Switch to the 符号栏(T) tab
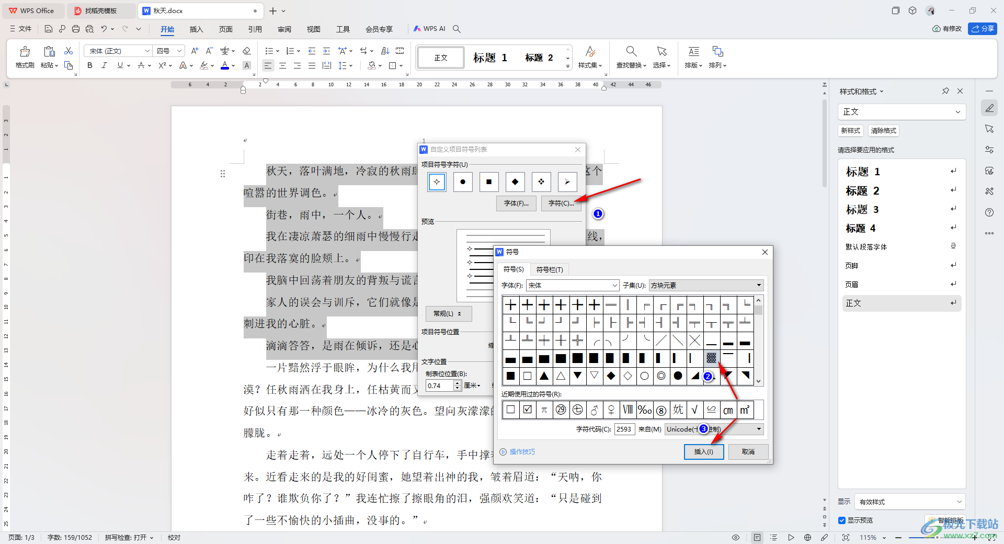This screenshot has width=1004, height=544. pos(549,269)
